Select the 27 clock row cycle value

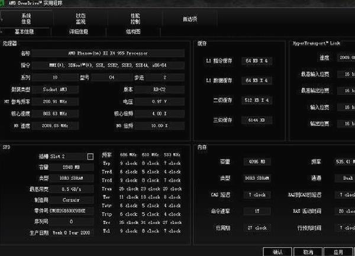(257, 228)
